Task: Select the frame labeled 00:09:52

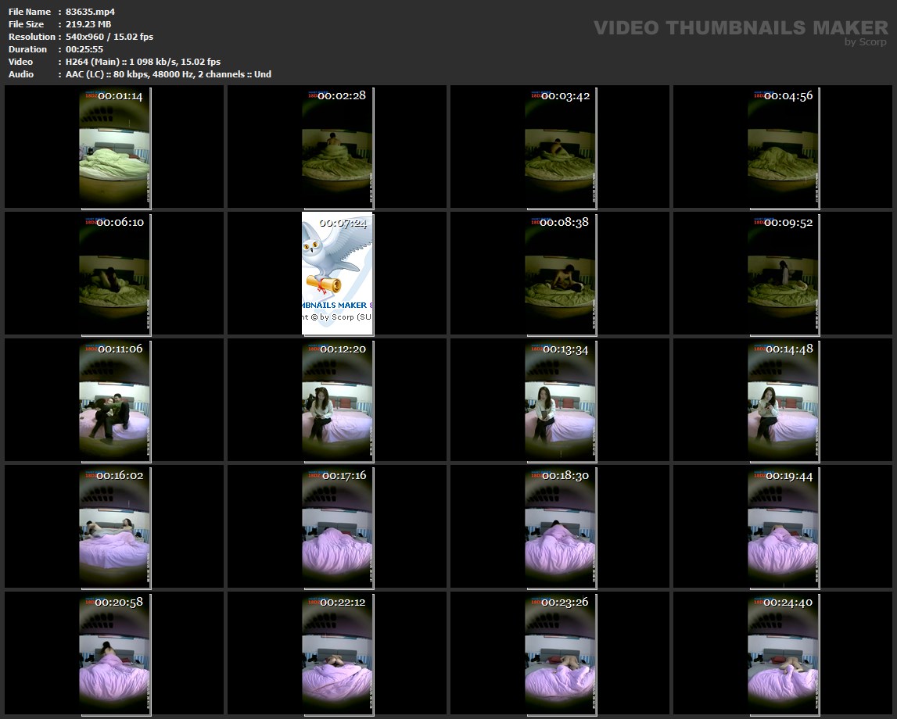Action: pos(784,274)
